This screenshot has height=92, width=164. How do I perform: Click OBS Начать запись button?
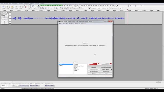coord(106,70)
